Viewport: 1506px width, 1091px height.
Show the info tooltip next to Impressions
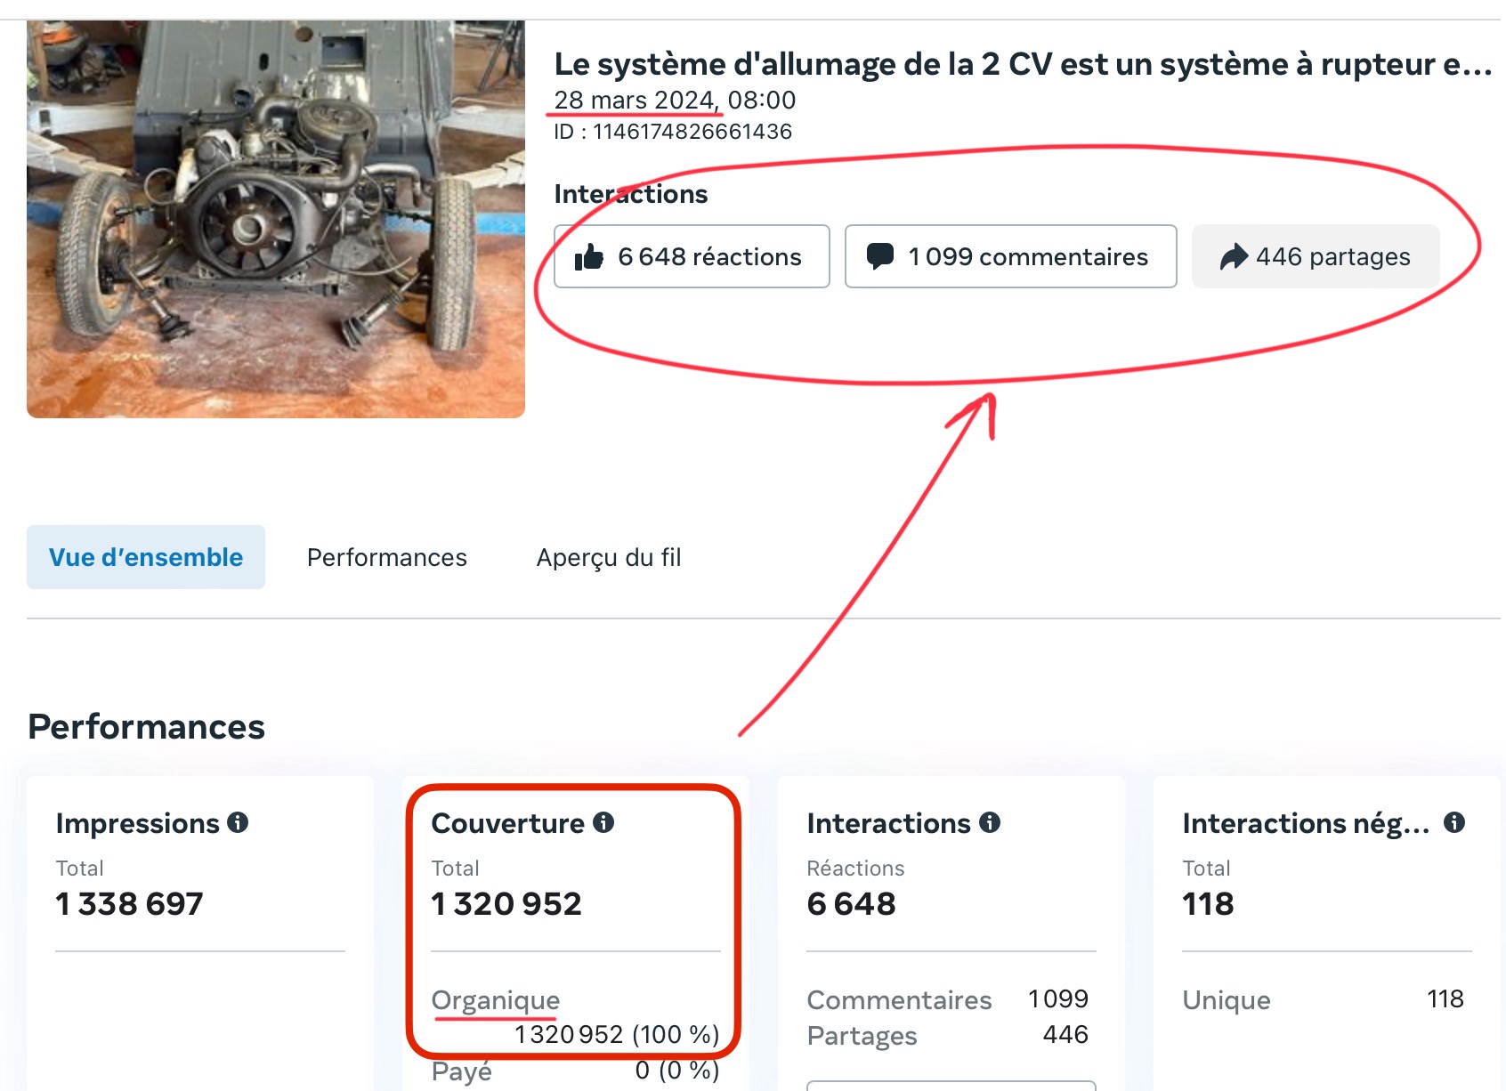coord(238,822)
